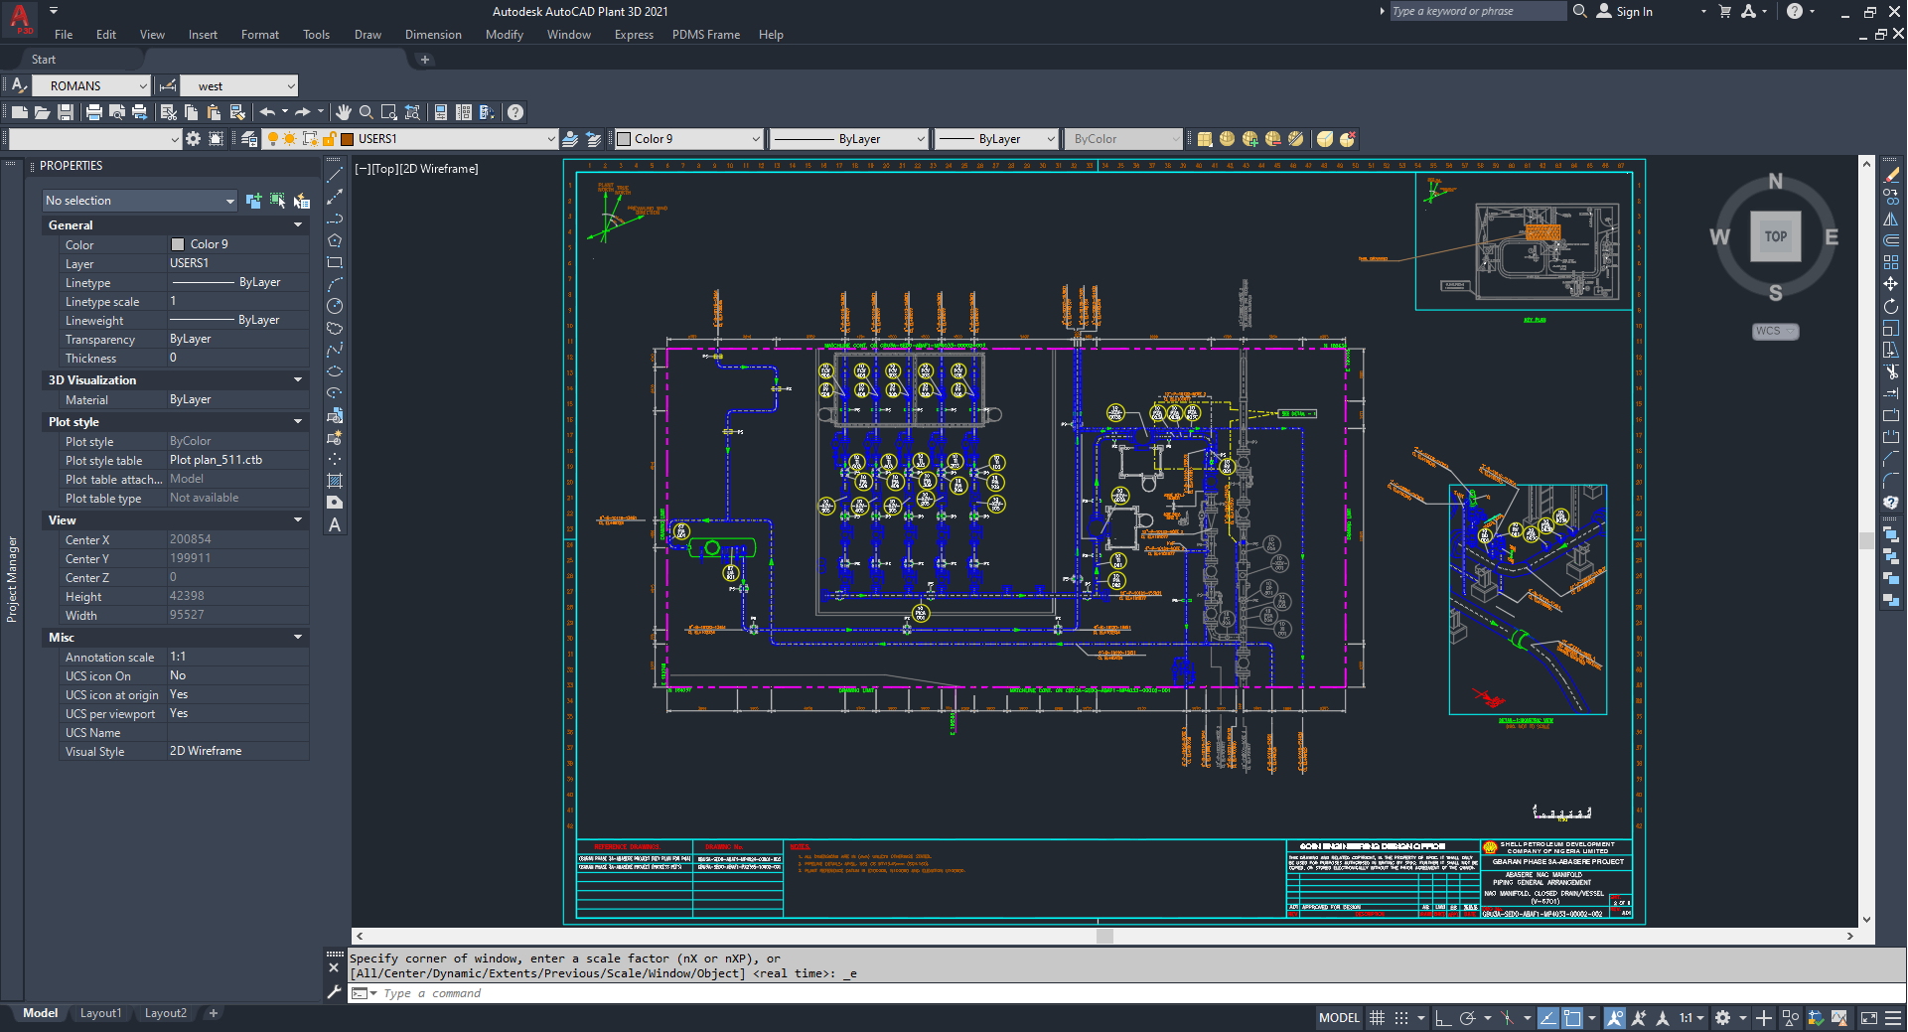Viewport: 1908px width, 1032px height.
Task: Open the Dimension menu
Action: coord(433,35)
